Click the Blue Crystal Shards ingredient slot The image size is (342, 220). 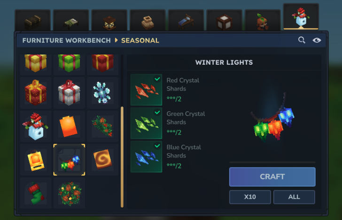point(146,157)
